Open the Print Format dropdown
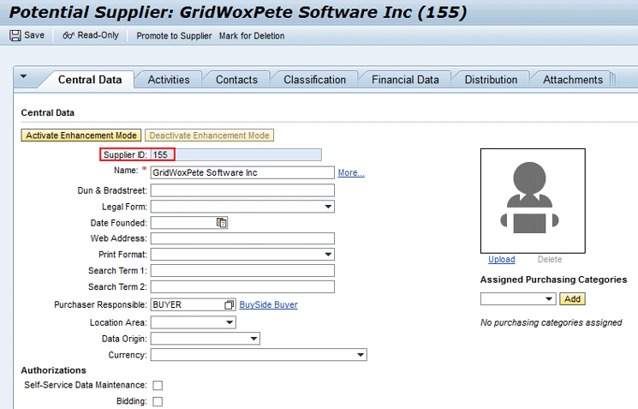638x409 pixels. (x=328, y=255)
